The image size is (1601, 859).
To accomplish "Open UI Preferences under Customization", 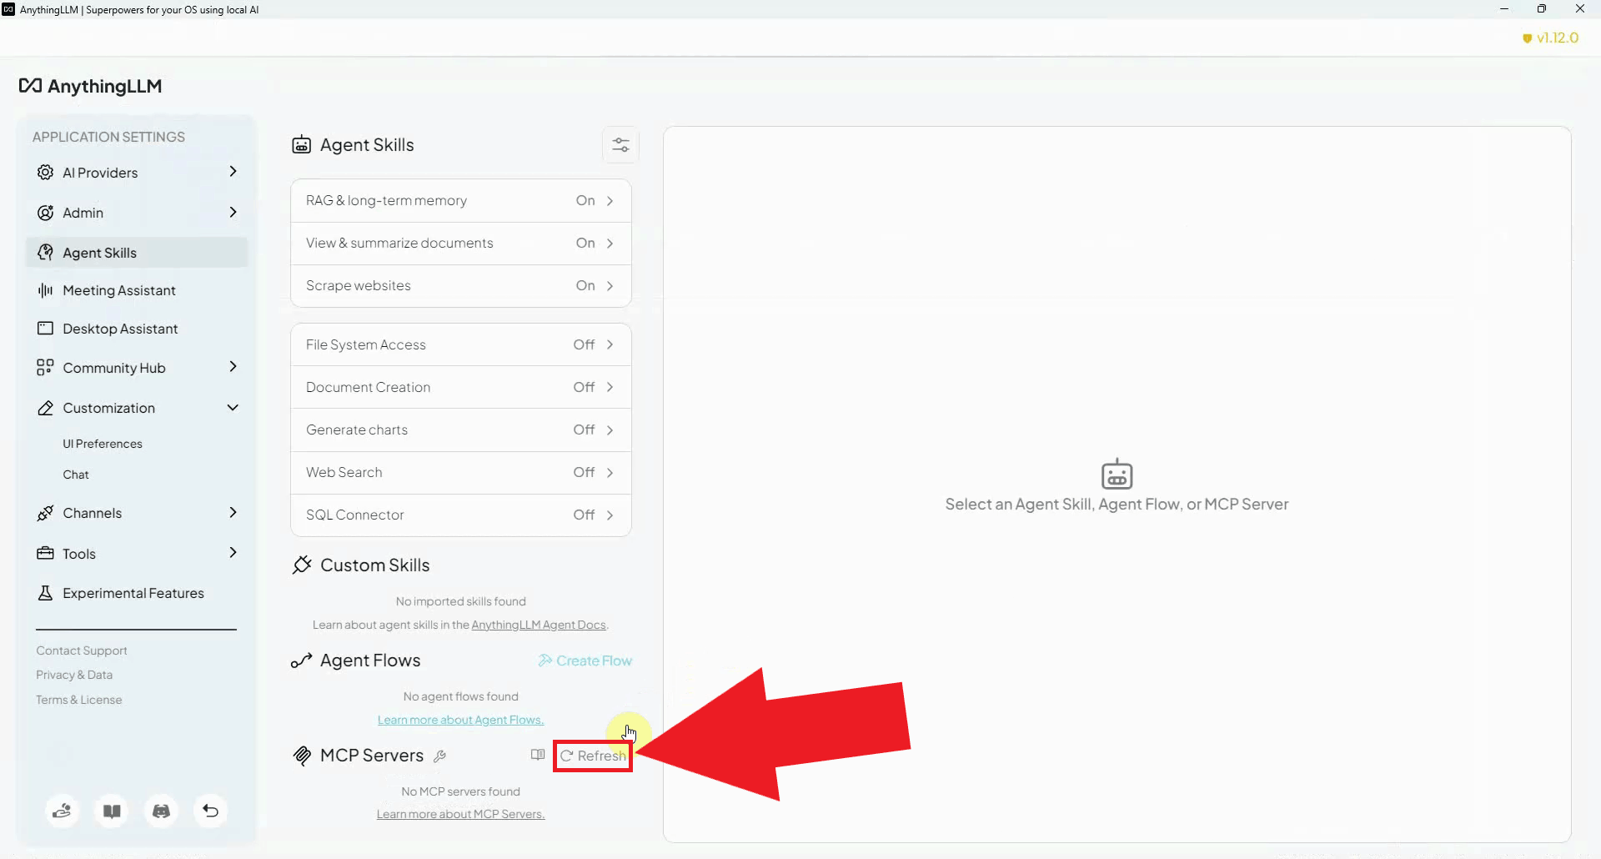I will point(103,444).
